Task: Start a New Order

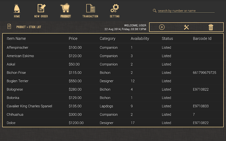Action: pos(41,8)
